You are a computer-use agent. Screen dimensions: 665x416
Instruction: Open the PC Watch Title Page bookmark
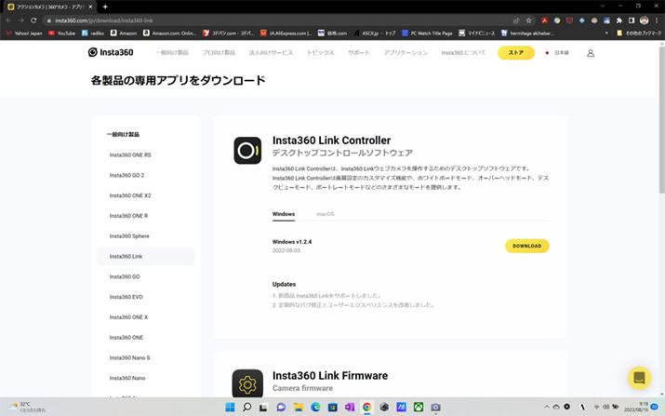427,33
